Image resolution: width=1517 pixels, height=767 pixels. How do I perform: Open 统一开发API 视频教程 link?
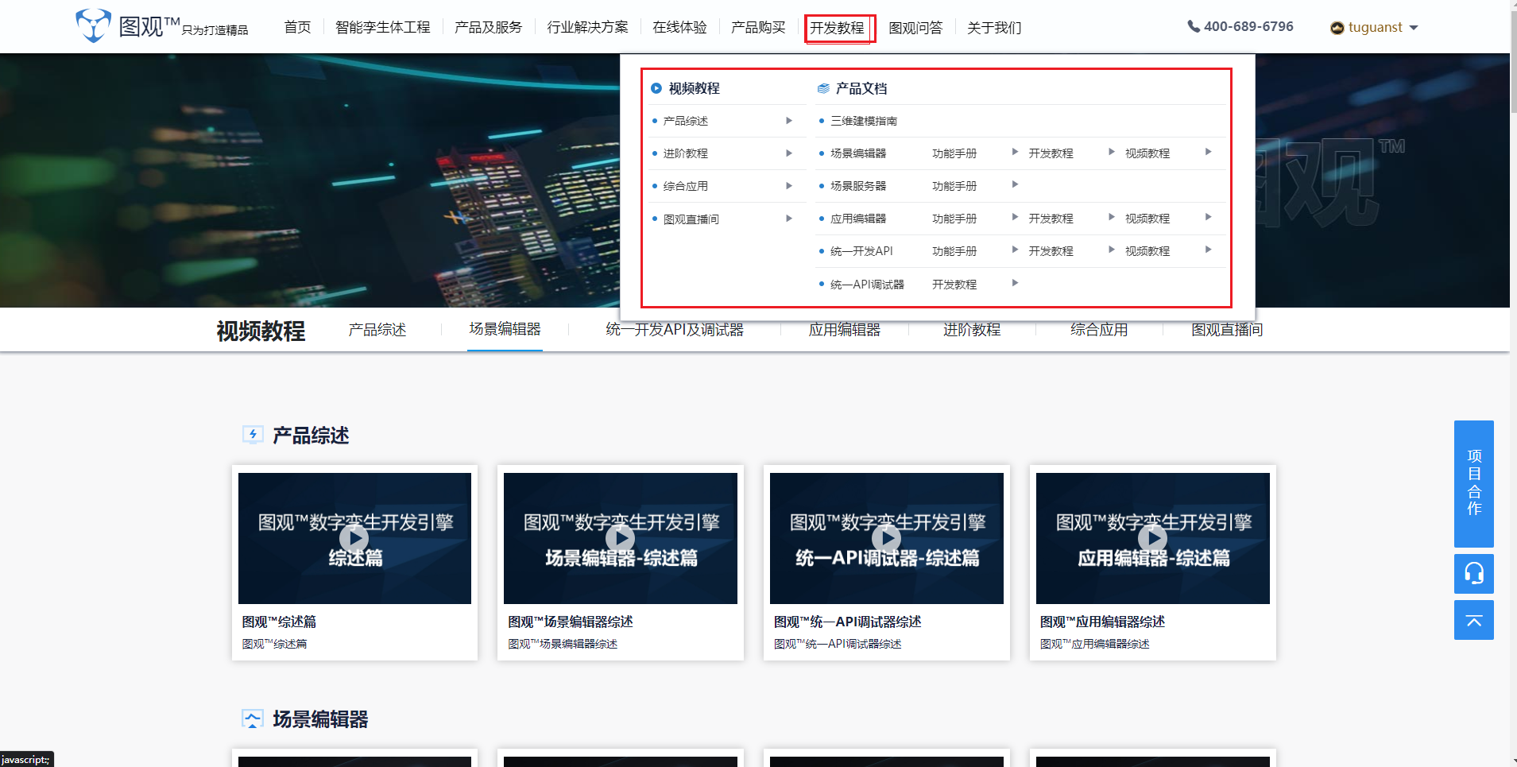pos(1147,251)
